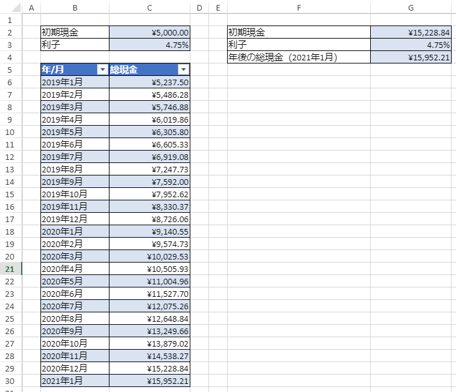Image resolution: width=456 pixels, height=392 pixels.
Task: Select the 年後の総現金 (2021年1月) label cell
Action: (299, 57)
